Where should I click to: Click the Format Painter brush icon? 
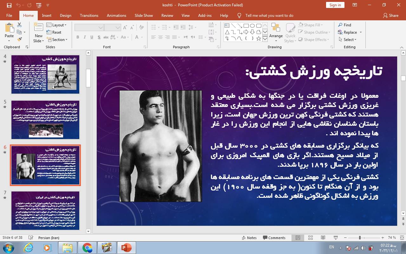click(x=19, y=39)
